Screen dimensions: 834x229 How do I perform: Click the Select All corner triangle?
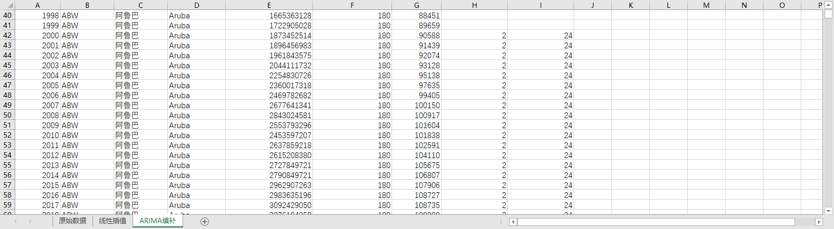coord(7,5)
